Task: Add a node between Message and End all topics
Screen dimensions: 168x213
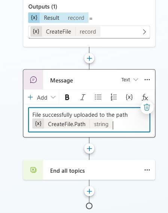Action: 89,148
